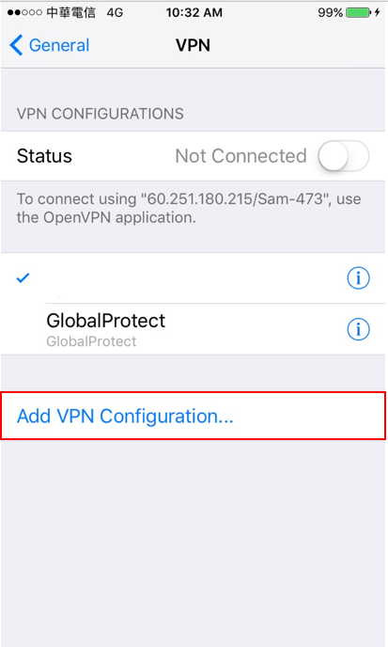The image size is (388, 647).
Task: Tap Add VPN Configuration...
Action: tap(194, 416)
